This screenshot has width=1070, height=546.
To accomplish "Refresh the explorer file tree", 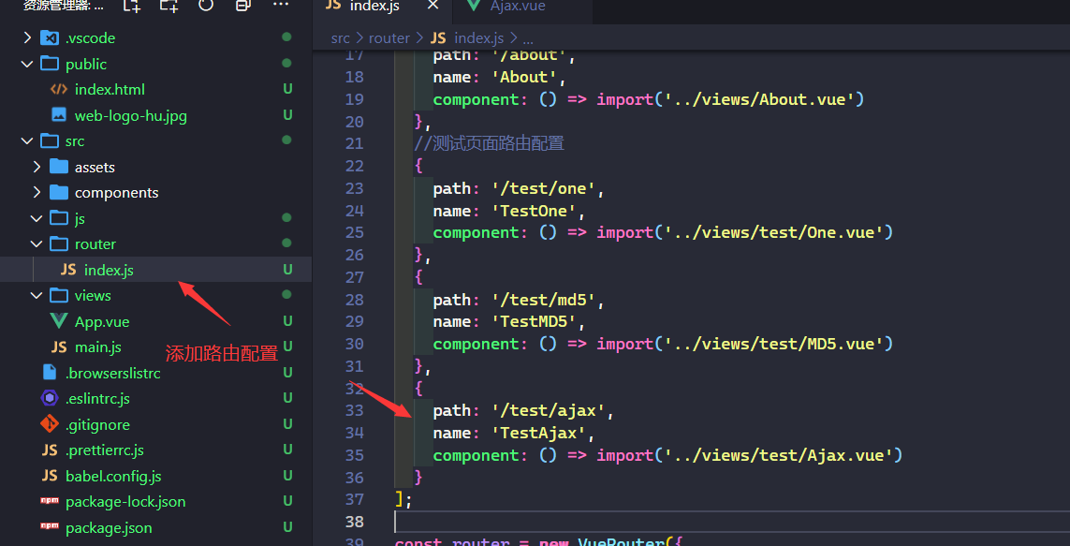I will coord(206,6).
